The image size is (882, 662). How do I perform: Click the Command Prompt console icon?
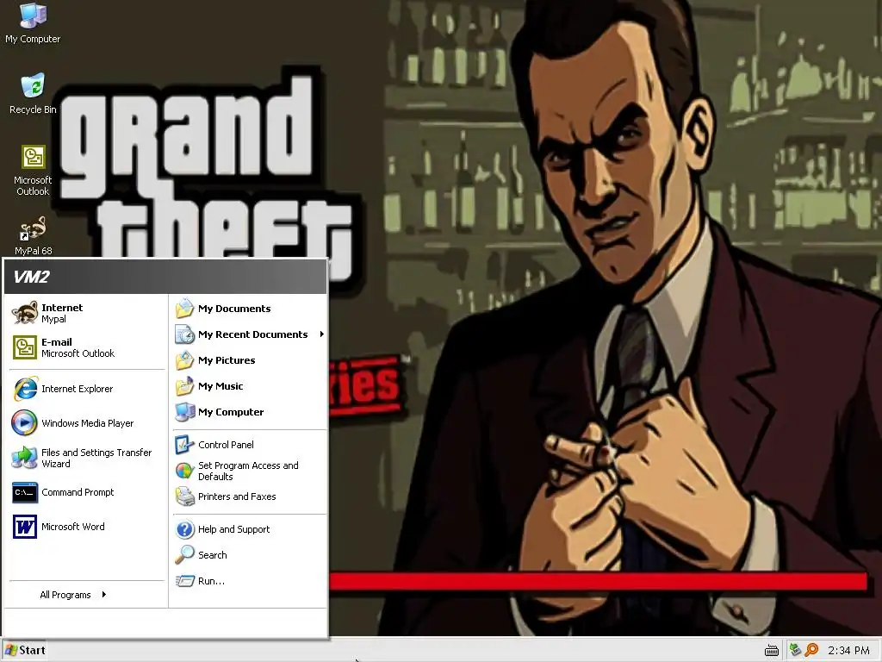(x=25, y=492)
